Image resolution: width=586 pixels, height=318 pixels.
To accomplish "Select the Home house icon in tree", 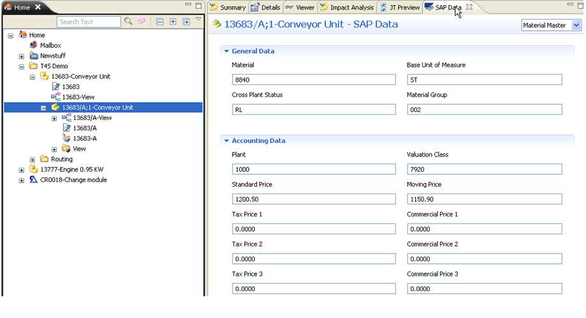I will [23, 34].
